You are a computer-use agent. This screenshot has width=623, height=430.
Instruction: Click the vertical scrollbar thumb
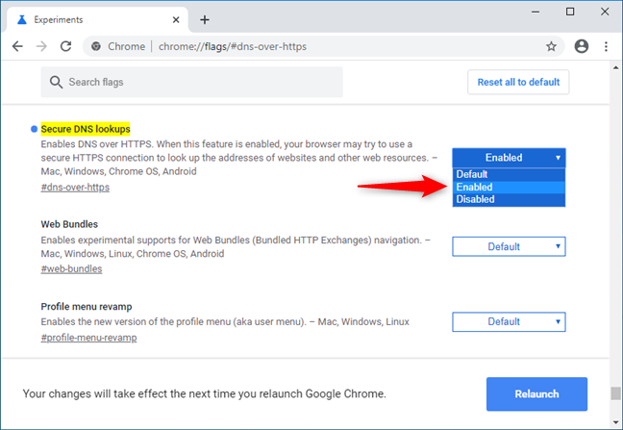click(616, 393)
